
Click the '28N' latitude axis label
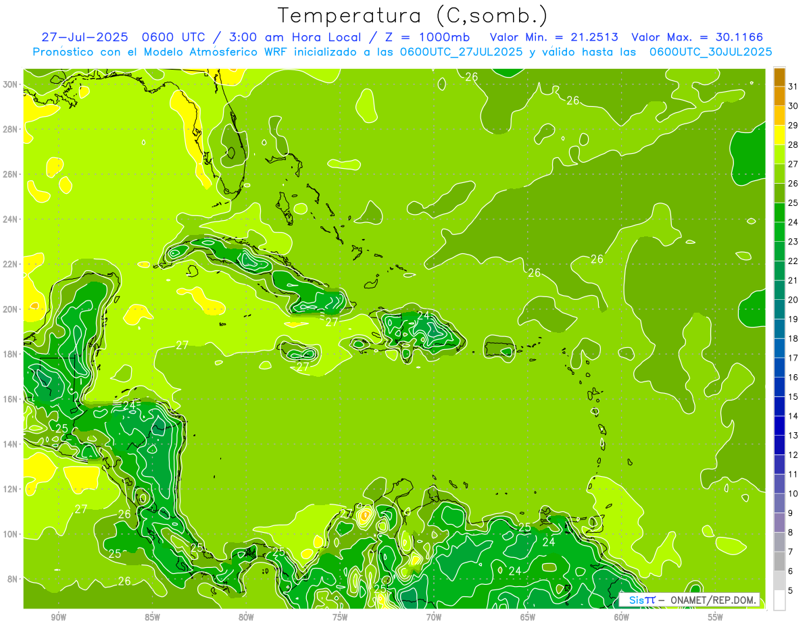(x=11, y=129)
